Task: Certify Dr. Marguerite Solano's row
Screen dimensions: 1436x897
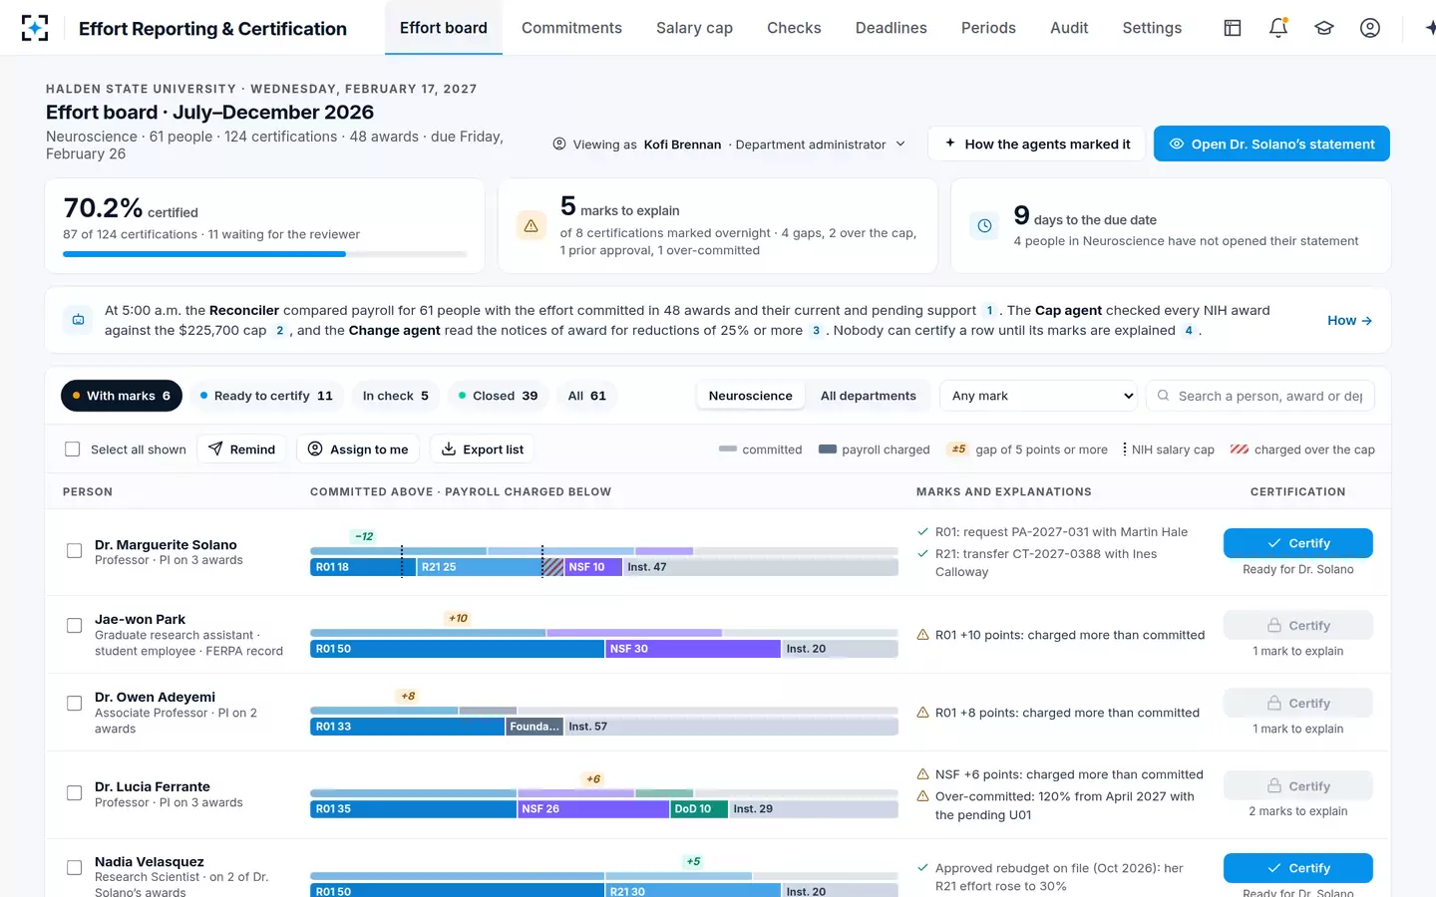Action: [x=1297, y=543]
